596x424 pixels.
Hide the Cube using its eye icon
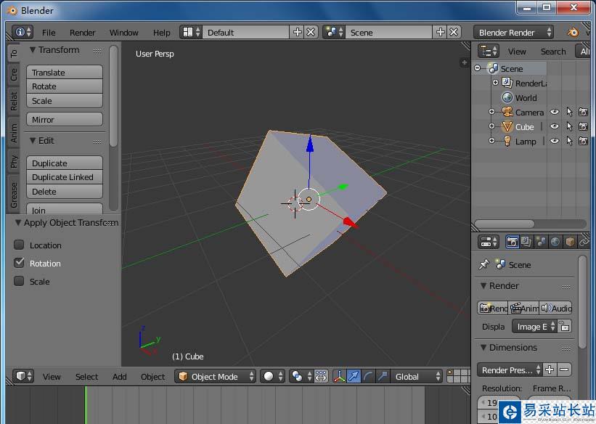555,126
